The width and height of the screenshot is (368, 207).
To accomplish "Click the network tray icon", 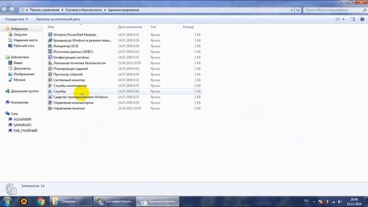I will (x=333, y=202).
